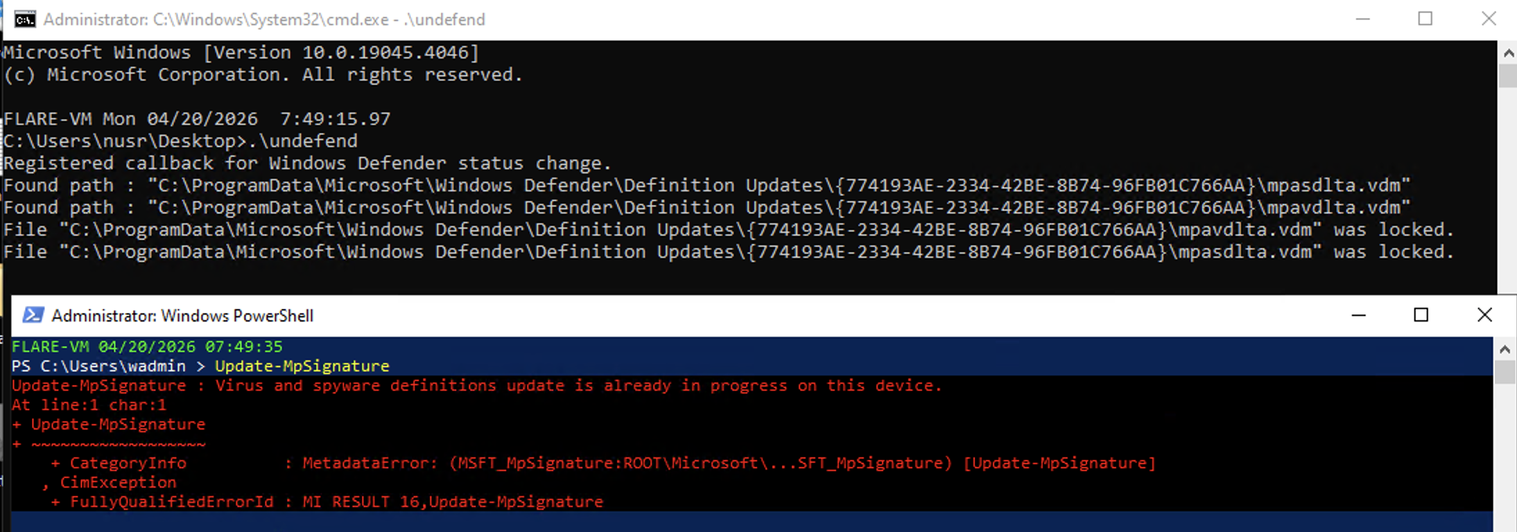Click the PowerShell icon in its title bar
Viewport: 1517px width, 532px height.
[33, 315]
